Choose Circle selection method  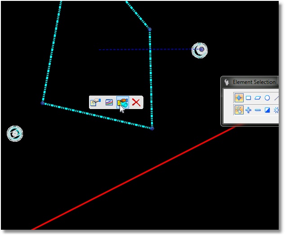click(x=267, y=98)
